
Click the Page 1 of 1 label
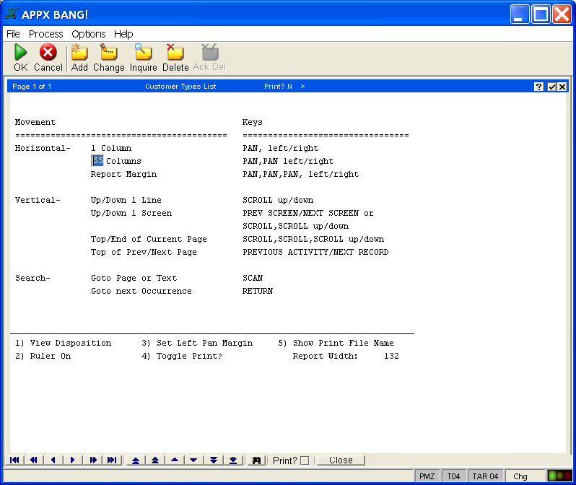coord(32,87)
